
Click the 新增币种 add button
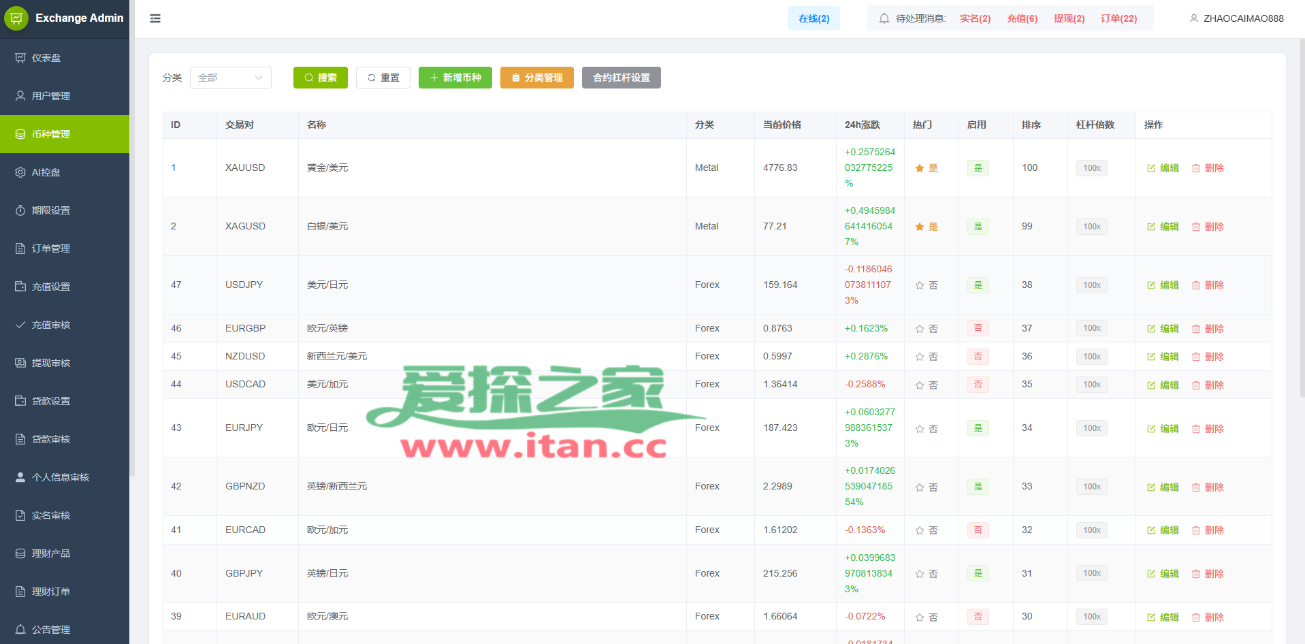tap(455, 78)
